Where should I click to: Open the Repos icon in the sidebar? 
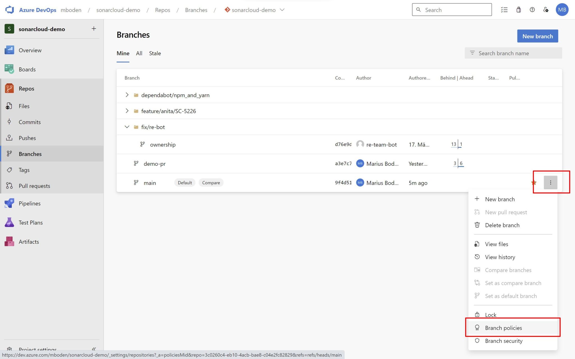point(9,88)
